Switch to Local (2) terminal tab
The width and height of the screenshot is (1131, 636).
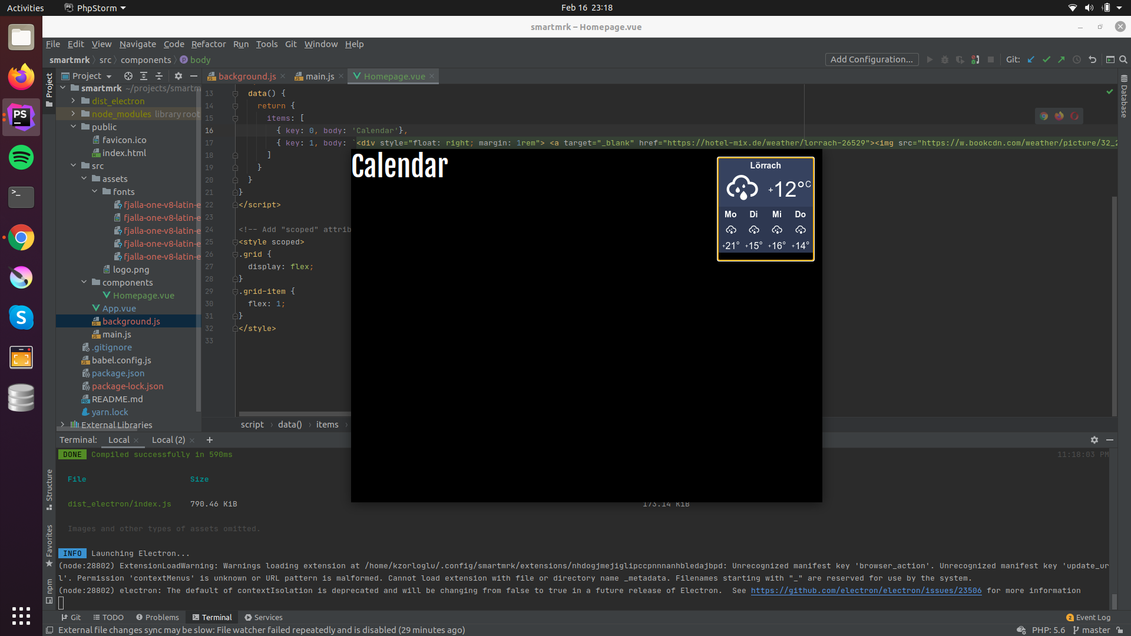pos(168,440)
